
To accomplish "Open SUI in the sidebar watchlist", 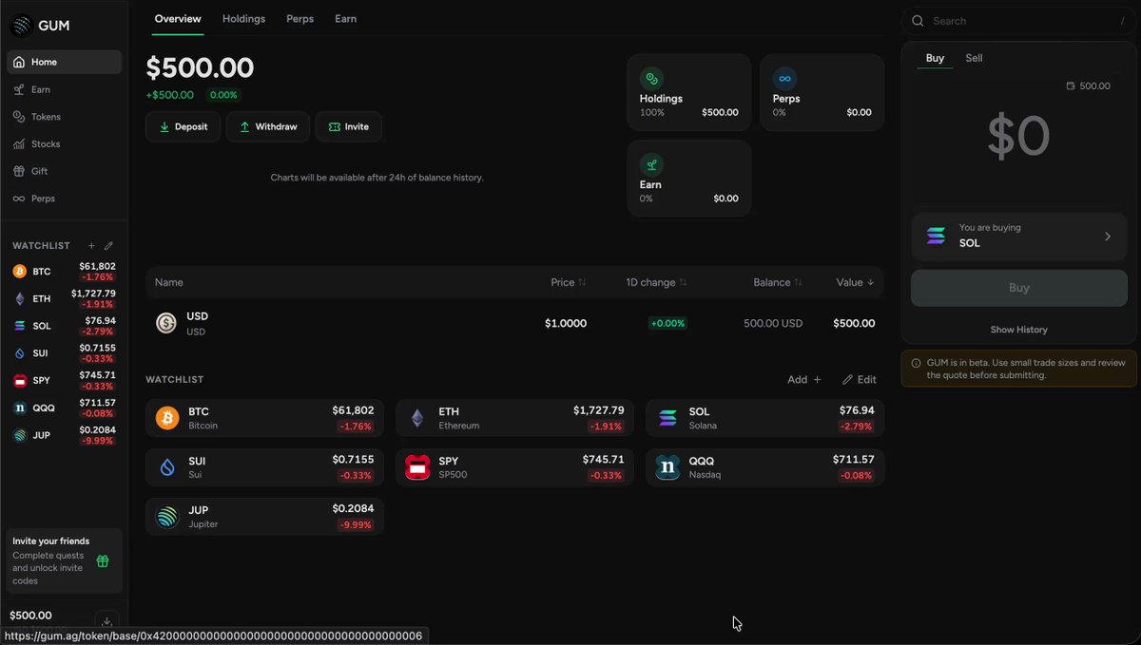I will coord(64,353).
